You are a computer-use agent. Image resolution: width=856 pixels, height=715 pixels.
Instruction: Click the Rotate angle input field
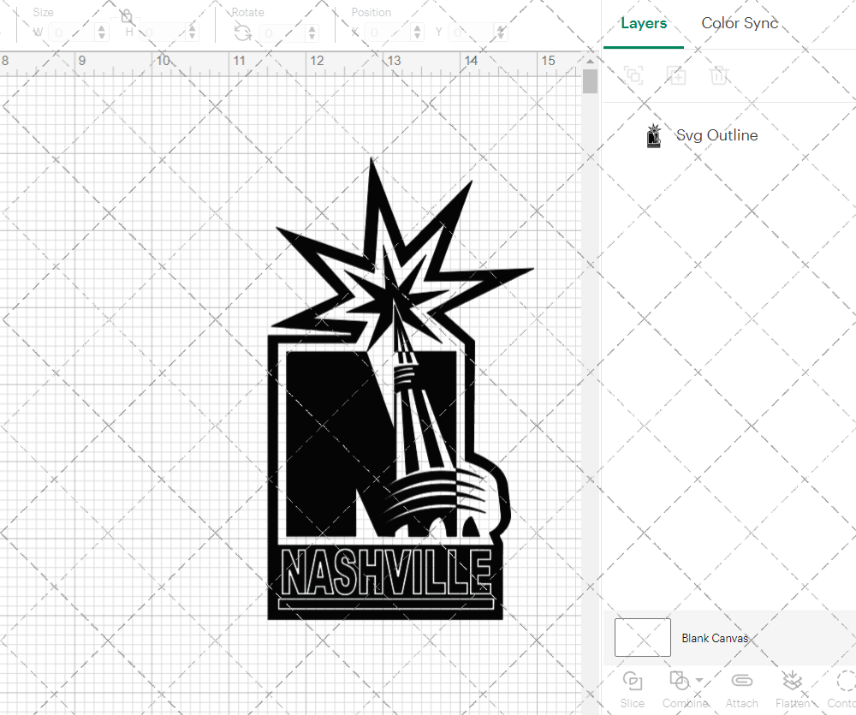click(x=282, y=33)
